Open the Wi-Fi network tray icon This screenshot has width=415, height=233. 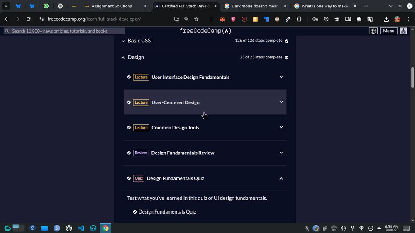361,228
